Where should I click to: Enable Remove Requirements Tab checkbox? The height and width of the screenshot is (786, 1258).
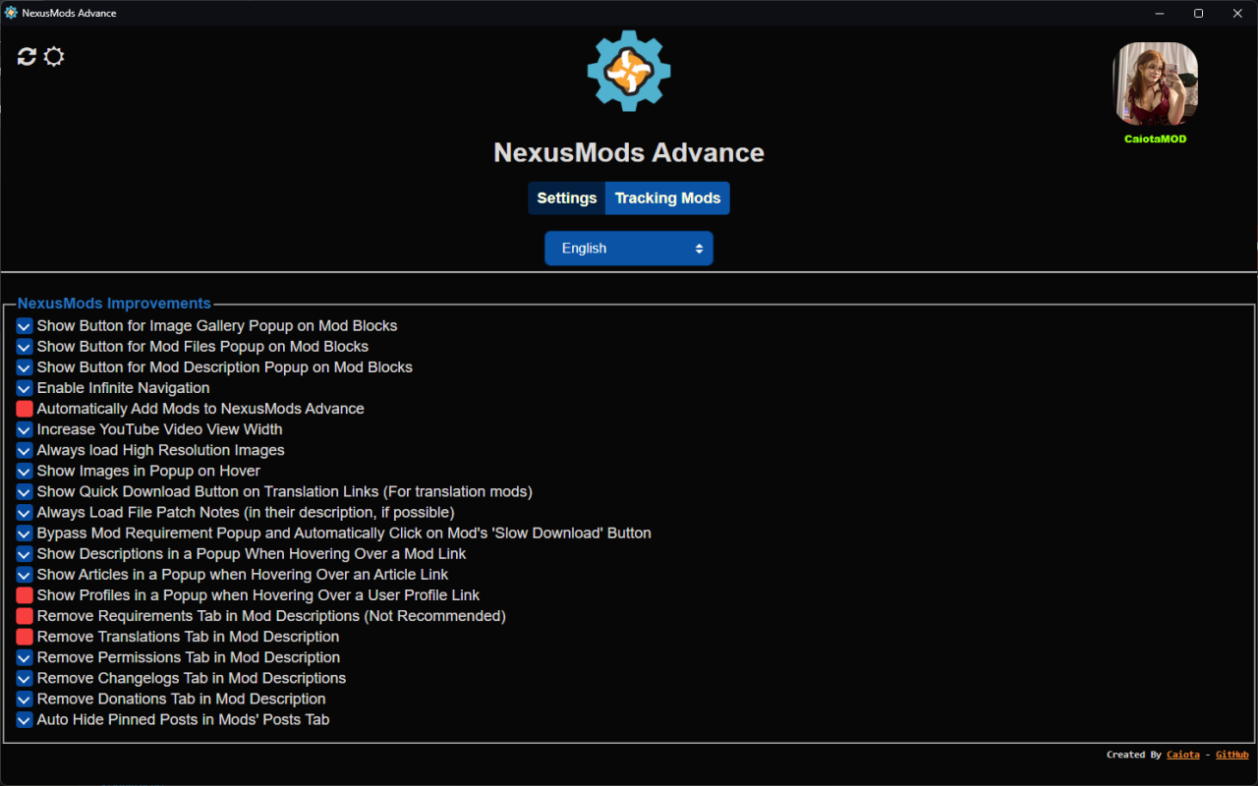tap(25, 616)
